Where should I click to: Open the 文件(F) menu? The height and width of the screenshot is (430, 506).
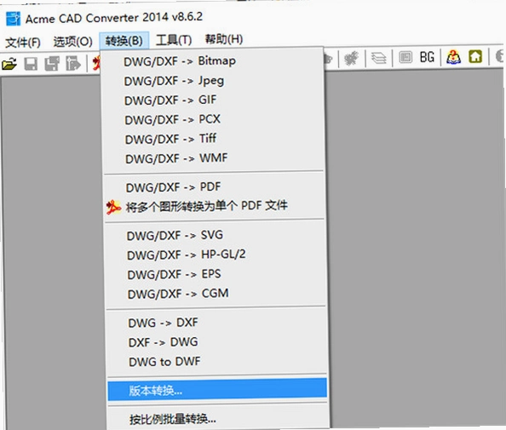click(x=23, y=43)
